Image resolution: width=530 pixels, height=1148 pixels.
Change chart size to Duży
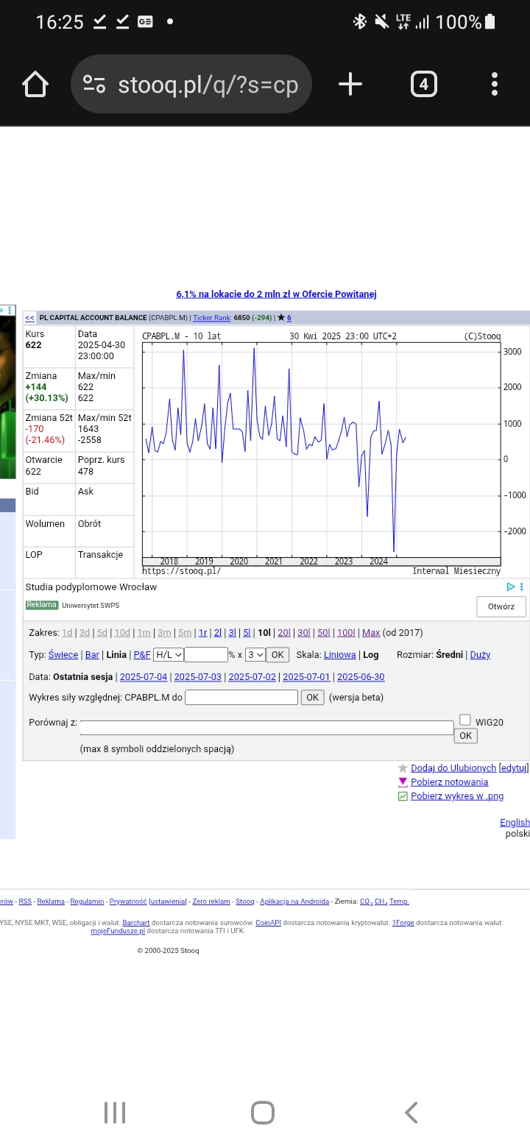coord(480,655)
